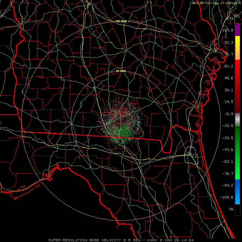Click the 76.7 velocity scale value
Viewport: 242px width, 242px height.
(x=229, y=54)
